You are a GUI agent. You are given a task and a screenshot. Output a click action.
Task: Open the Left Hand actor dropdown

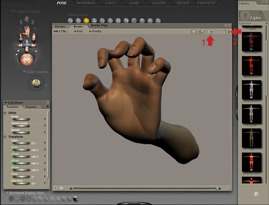(13, 102)
